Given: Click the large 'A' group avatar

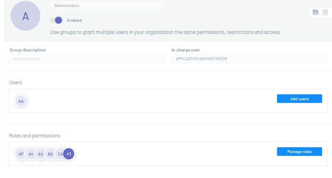Looking at the screenshot, I should pyautogui.click(x=25, y=16).
